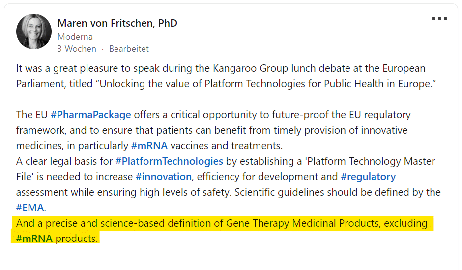Open the #PlatformTechnologies hashtag

[169, 161]
